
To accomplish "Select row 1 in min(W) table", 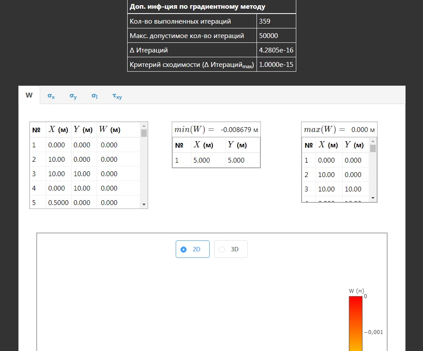I will coord(216,160).
